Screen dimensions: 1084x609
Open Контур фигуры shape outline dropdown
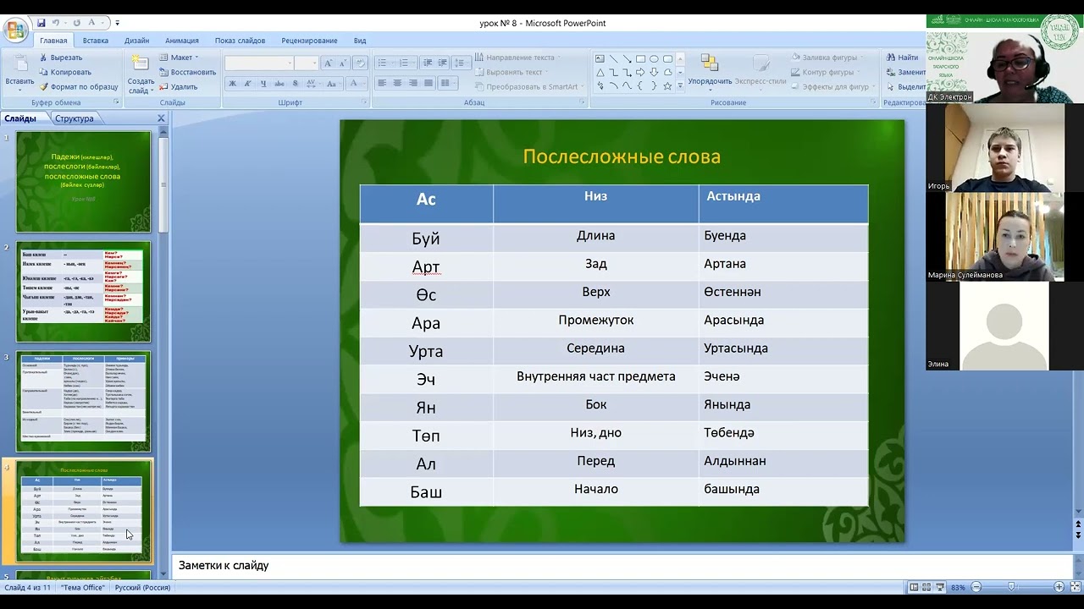pos(823,72)
